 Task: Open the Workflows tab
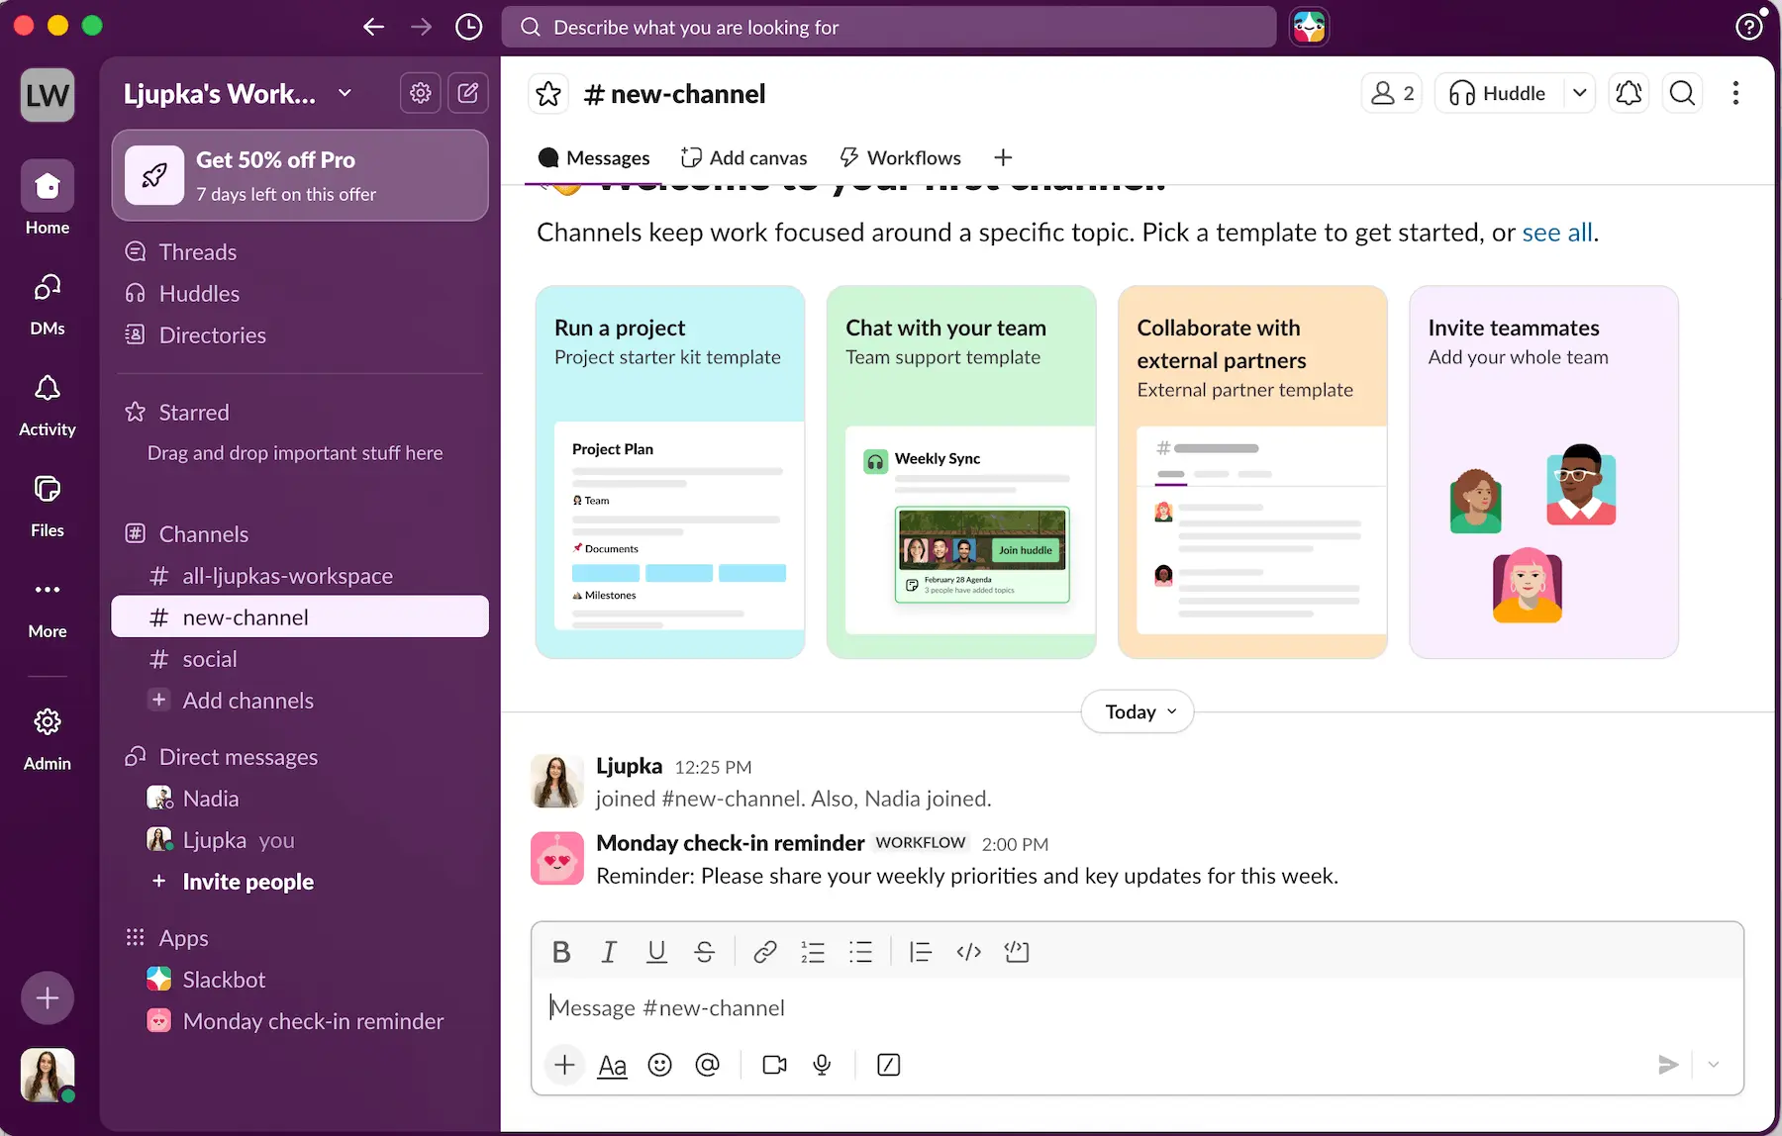point(900,157)
